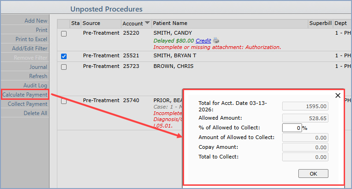Close the Calculate Payment popup

tap(338, 96)
